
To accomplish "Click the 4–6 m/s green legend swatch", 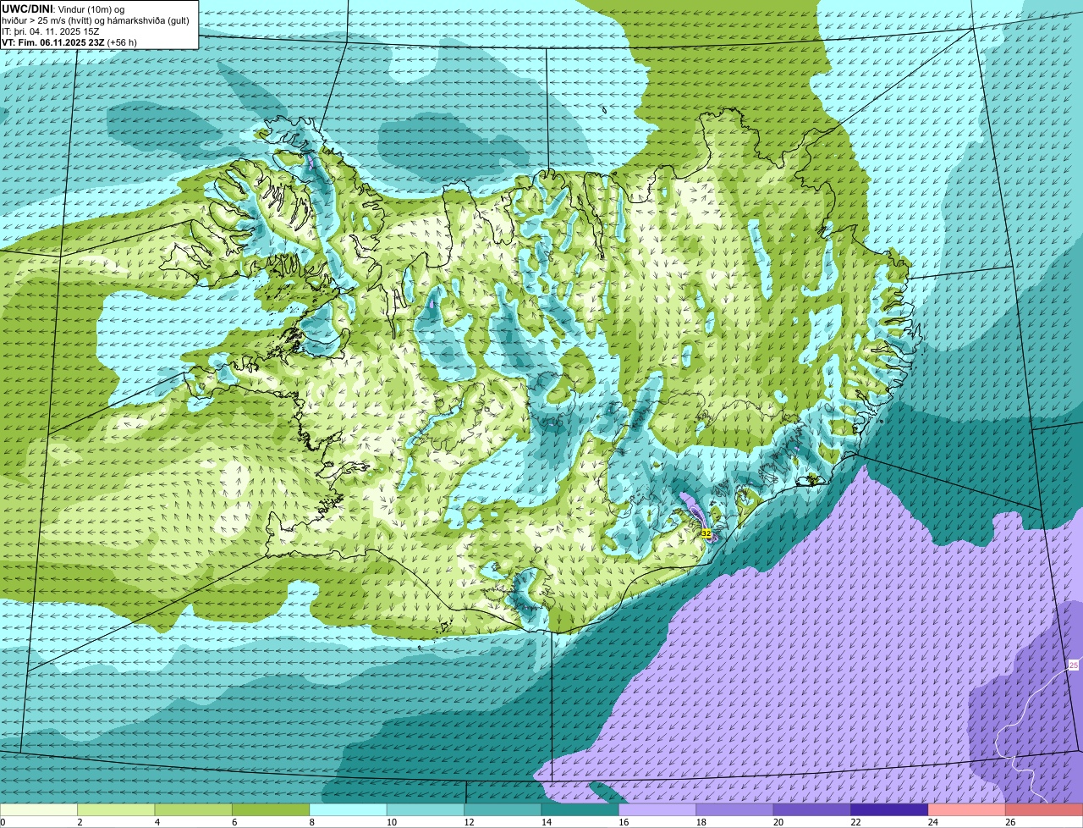I will point(194,809).
